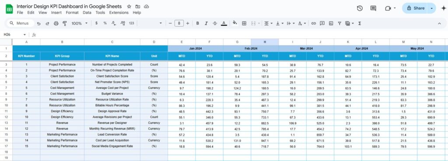The image size is (448, 161).
Task: Open the functions sigma menu
Action: click(x=360, y=24)
